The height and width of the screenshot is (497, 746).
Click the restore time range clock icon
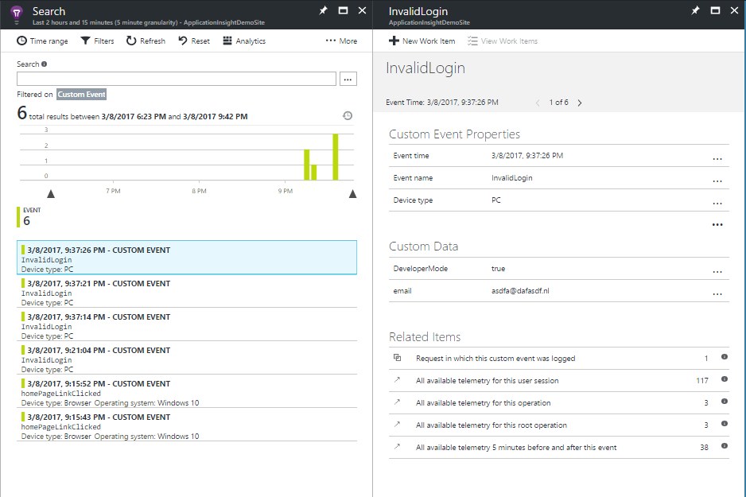point(348,115)
